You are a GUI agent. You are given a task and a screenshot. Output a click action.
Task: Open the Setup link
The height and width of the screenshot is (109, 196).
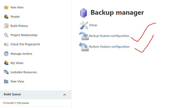(93, 25)
